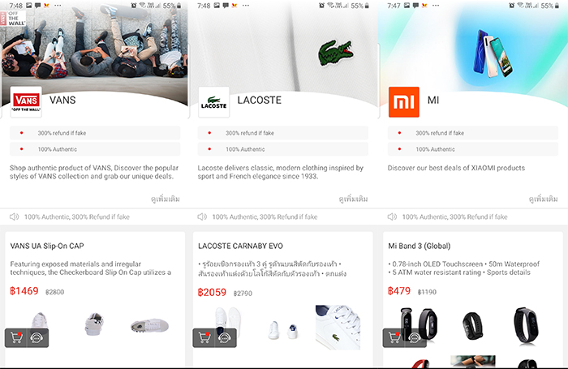
Task: Expand VANS description with ดูเพิ่มเติม
Action: click(x=166, y=199)
